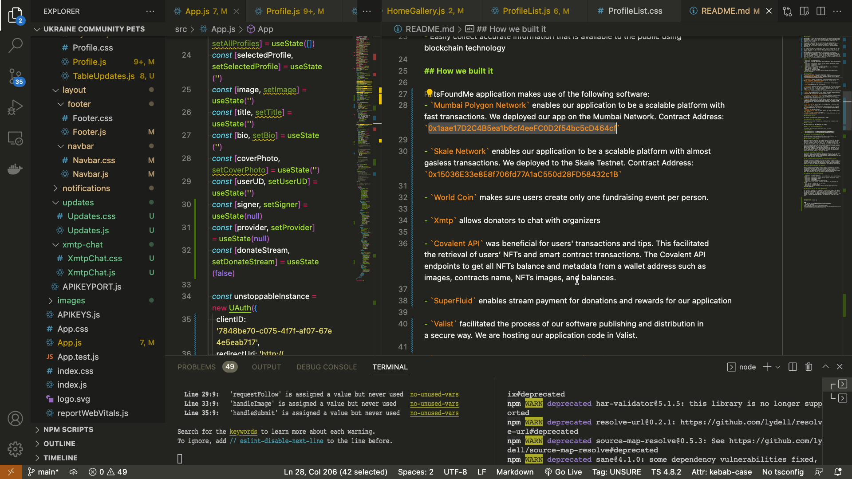The image size is (852, 479).
Task: Show hidden tabs ellipsis in left editor
Action: [x=367, y=11]
